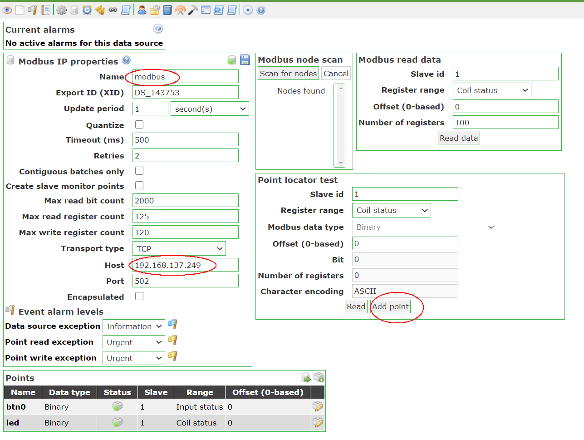Open maintenance events hammer icon
Viewport: 584px width, 440px height.
pyautogui.click(x=193, y=10)
